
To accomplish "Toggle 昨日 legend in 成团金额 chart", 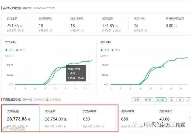I will tap(116, 50).
